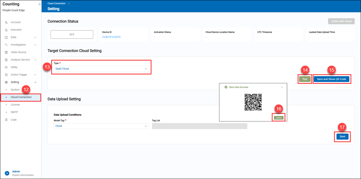
Task: Click the Account sidebar icon
Action: pyautogui.click(x=6, y=22)
